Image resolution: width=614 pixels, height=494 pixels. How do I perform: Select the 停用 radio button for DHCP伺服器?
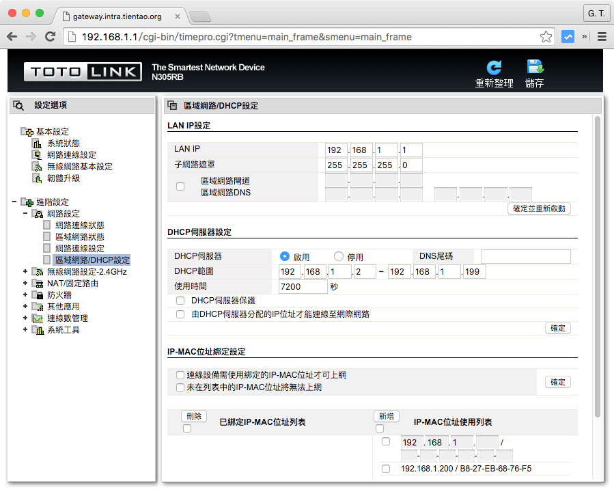338,256
